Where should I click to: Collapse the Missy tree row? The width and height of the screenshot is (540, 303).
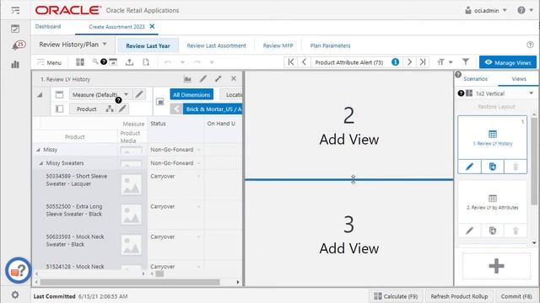click(38, 150)
